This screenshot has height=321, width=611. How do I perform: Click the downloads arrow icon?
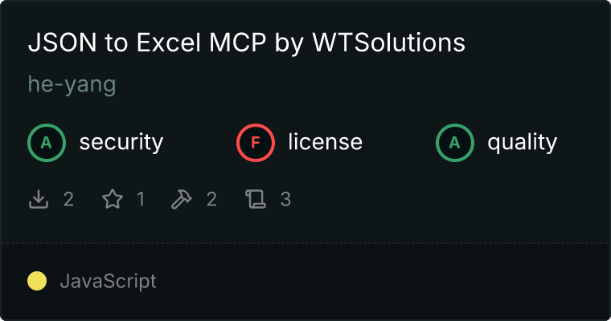(39, 199)
